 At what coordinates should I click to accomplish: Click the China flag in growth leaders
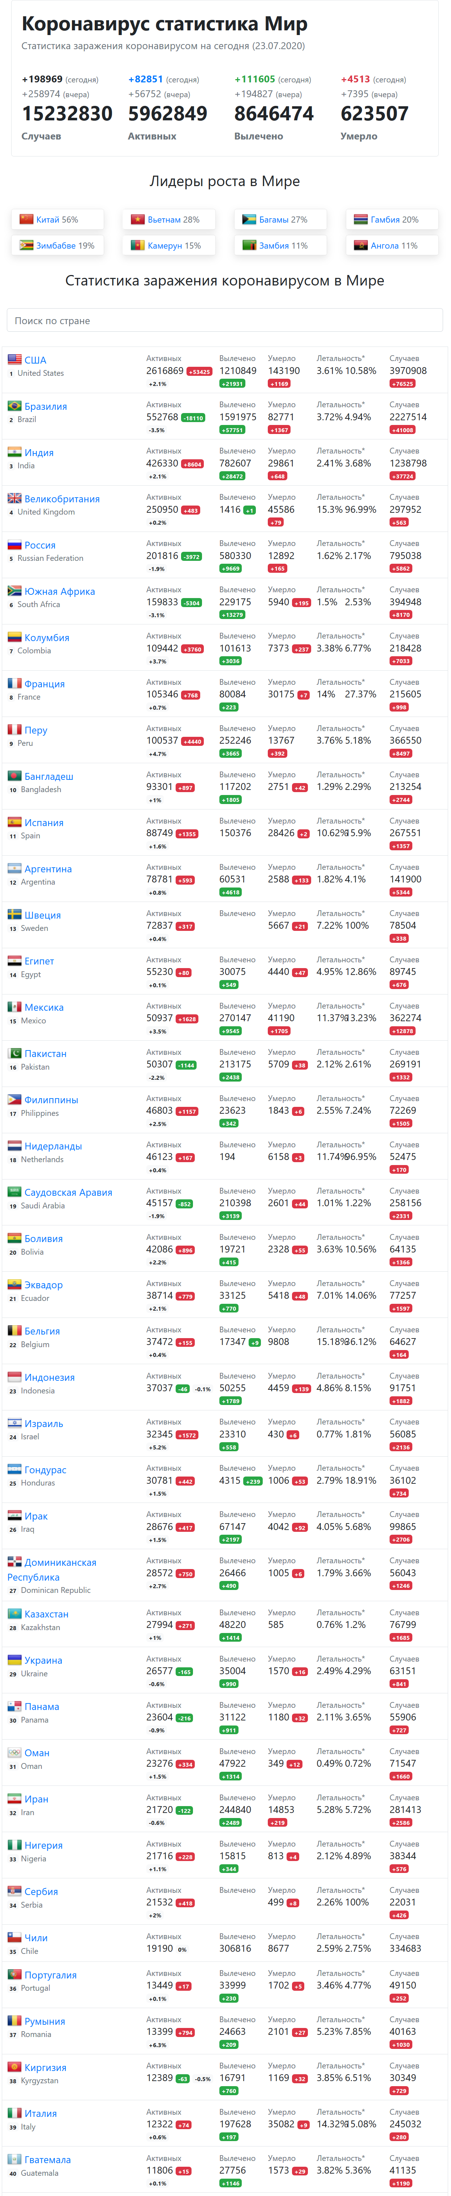pos(26,219)
